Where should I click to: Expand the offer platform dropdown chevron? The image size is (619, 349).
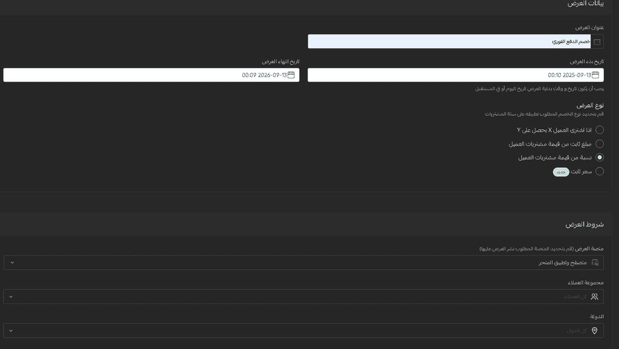coord(12,263)
